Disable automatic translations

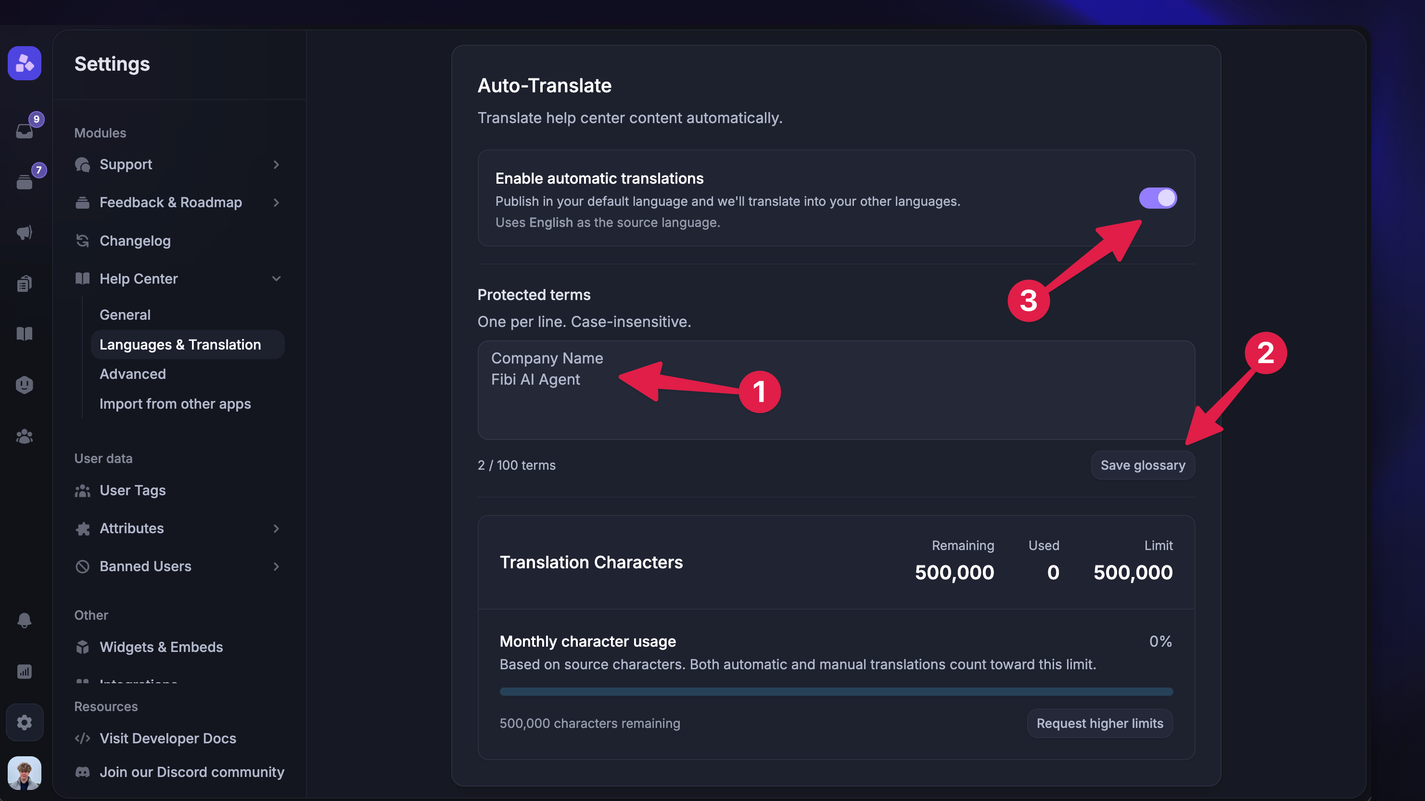point(1159,198)
